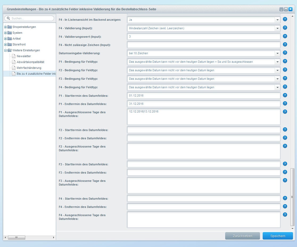This screenshot has height=247, width=297.
Task: Click help icon for F1 Starttermin des Datumfeldes
Action: (285, 95)
